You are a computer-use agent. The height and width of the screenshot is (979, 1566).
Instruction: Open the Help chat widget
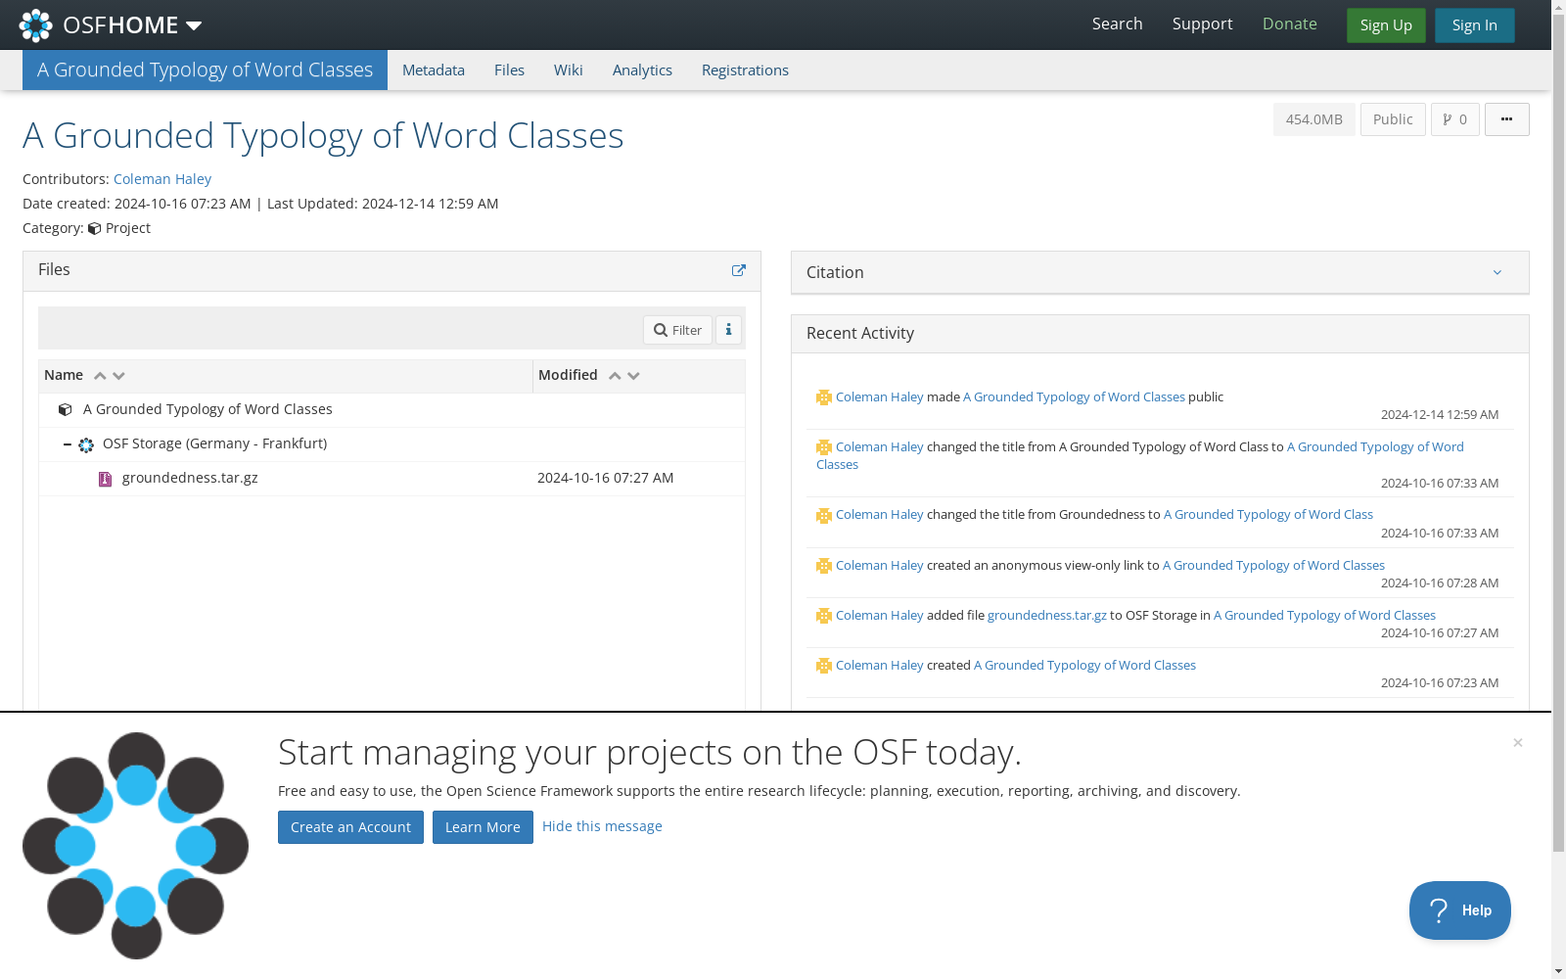pos(1459,910)
